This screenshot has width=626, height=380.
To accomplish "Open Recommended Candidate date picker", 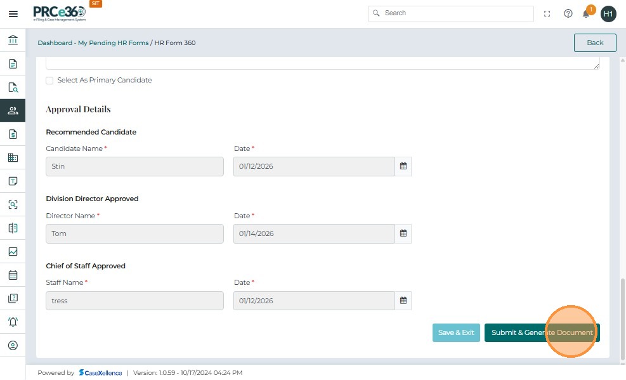I will pyautogui.click(x=403, y=166).
